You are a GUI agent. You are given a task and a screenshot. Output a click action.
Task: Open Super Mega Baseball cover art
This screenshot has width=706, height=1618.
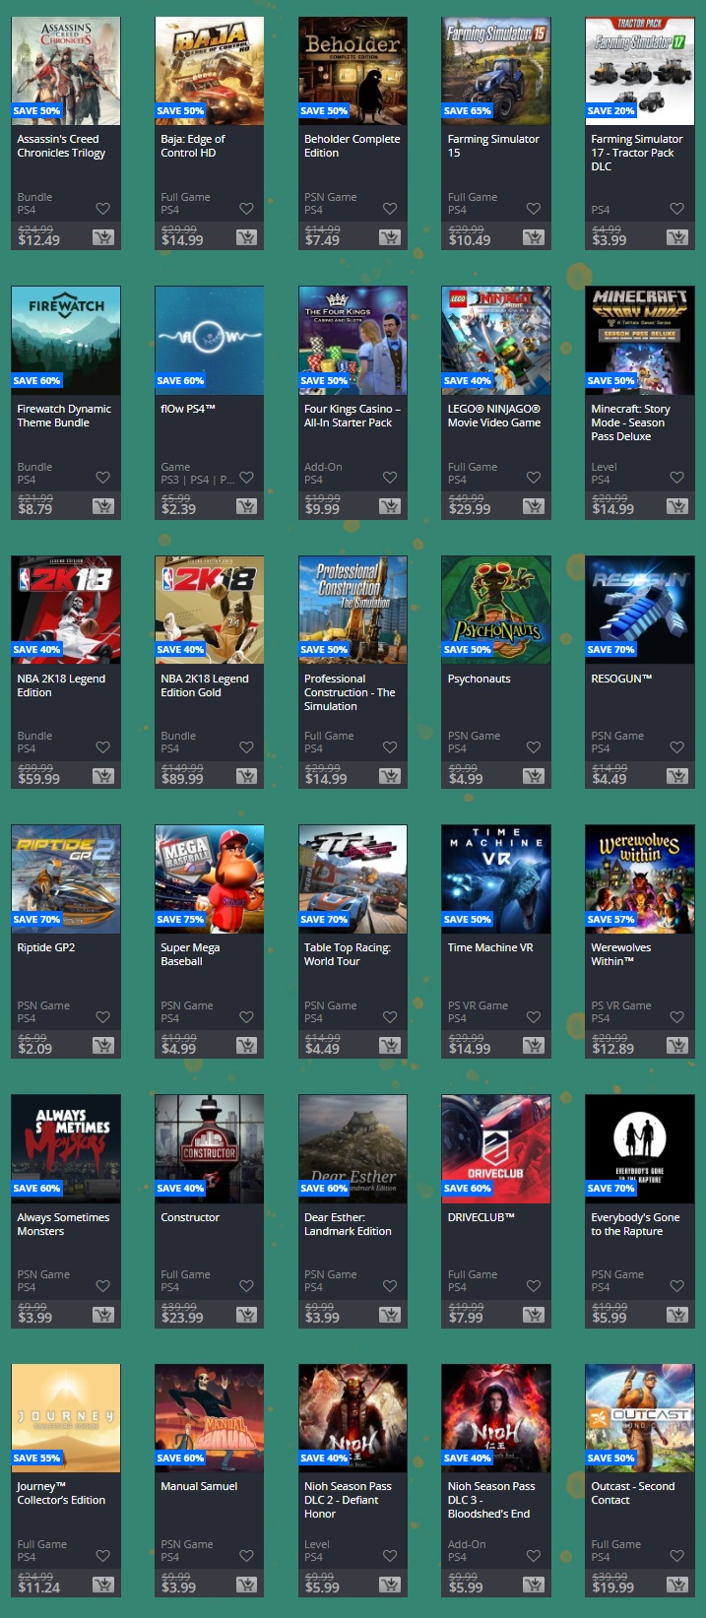[x=210, y=879]
